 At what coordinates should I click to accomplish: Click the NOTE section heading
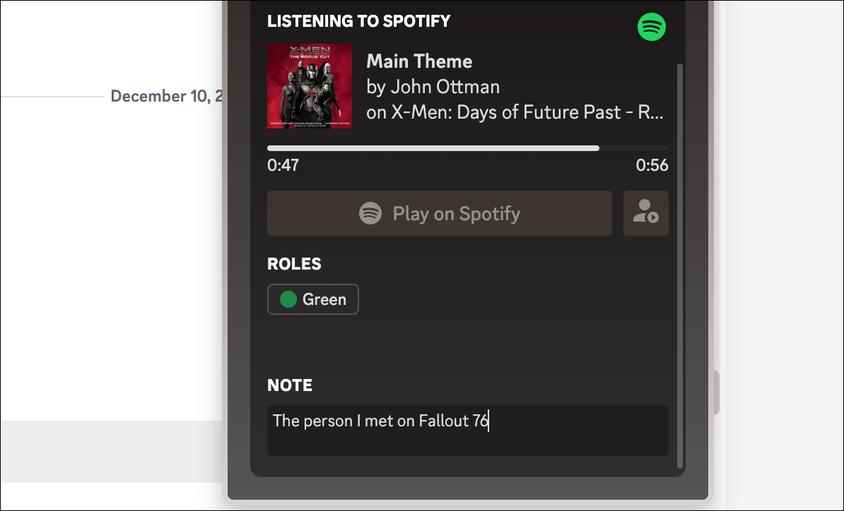290,385
